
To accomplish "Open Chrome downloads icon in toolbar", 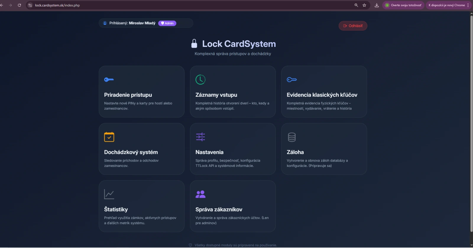I will click(x=377, y=5).
